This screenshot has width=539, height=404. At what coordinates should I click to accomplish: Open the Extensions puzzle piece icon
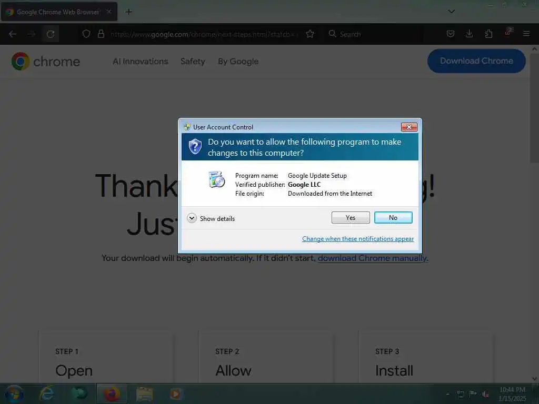[x=488, y=34]
